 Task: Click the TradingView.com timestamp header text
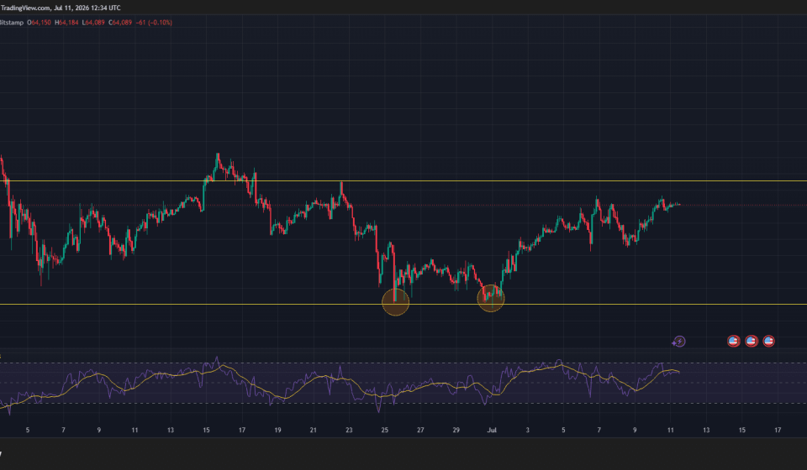coord(61,8)
